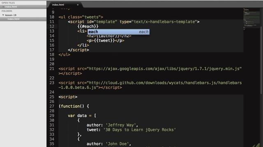Select the lesson-19 folder name
The image size is (263, 147).
click(11, 15)
